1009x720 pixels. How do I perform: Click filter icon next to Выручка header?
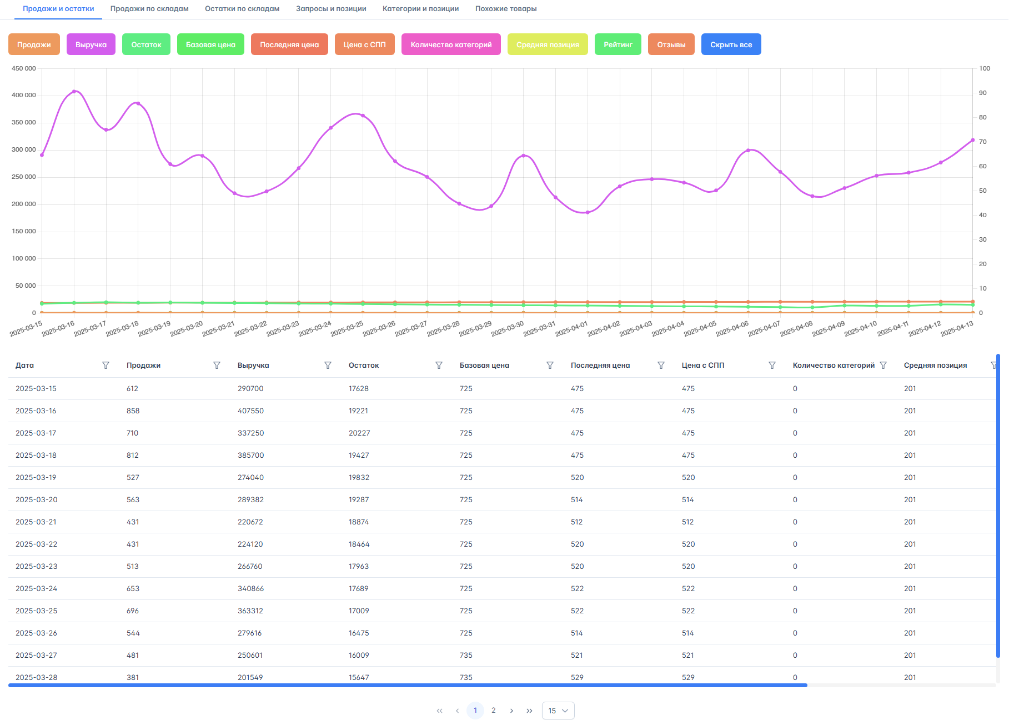tap(328, 365)
